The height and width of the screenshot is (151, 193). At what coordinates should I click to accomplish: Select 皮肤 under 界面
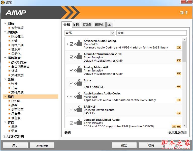pyautogui.click(x=14, y=127)
